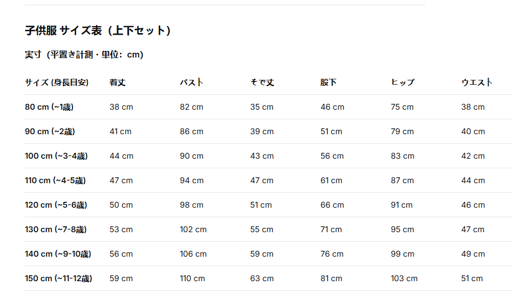Click the そで丈 column header
The width and height of the screenshot is (512, 303).
pyautogui.click(x=262, y=83)
